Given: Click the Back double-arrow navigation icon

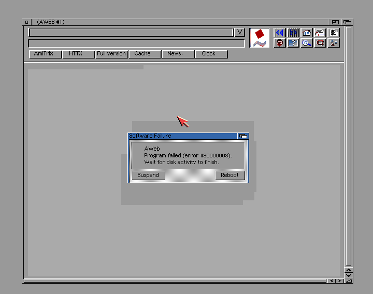Looking at the screenshot, I should click(280, 33).
